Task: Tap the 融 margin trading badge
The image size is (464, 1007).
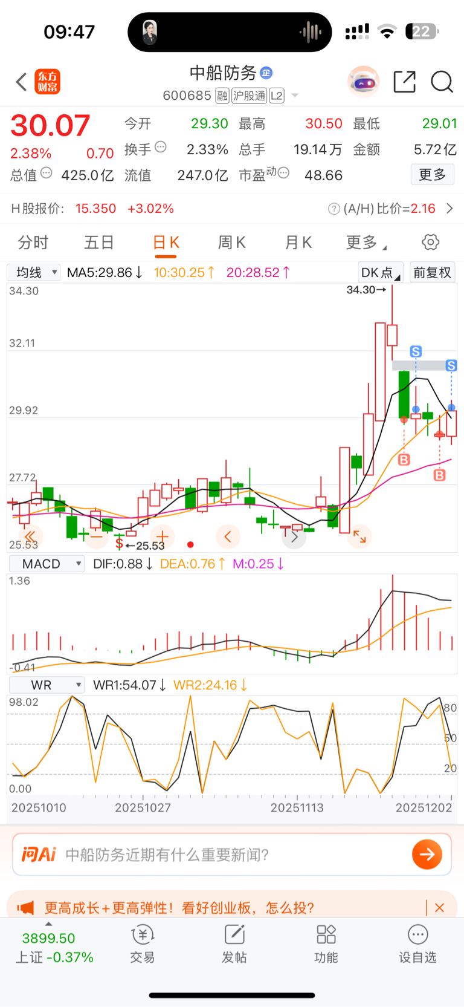Action: point(222,96)
